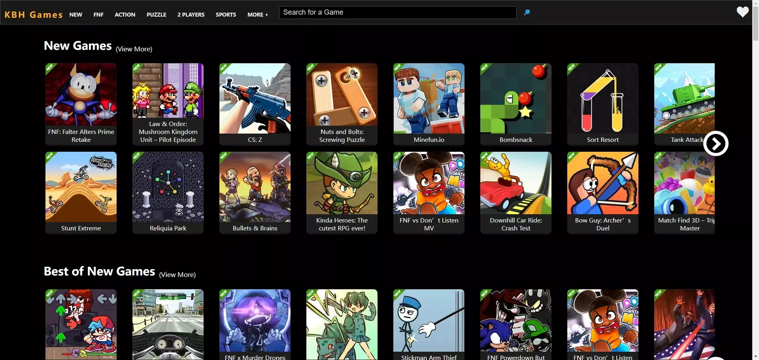Click the search magnifier icon

527,13
